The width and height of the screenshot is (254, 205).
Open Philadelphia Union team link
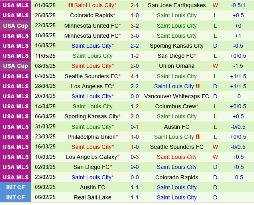click(x=91, y=137)
